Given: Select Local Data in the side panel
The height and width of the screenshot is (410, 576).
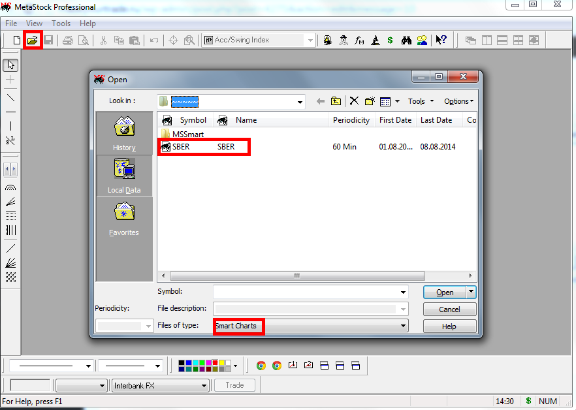Looking at the screenshot, I should pyautogui.click(x=124, y=176).
